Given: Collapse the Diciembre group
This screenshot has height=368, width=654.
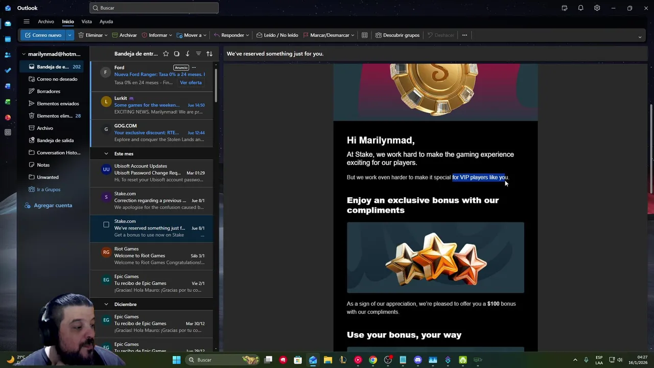Looking at the screenshot, I should 106,305.
